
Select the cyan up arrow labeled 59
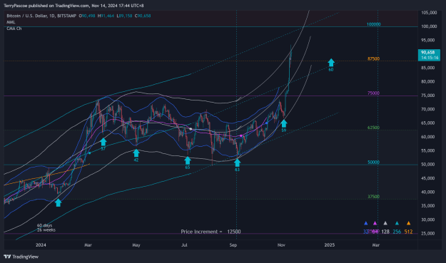click(x=284, y=123)
